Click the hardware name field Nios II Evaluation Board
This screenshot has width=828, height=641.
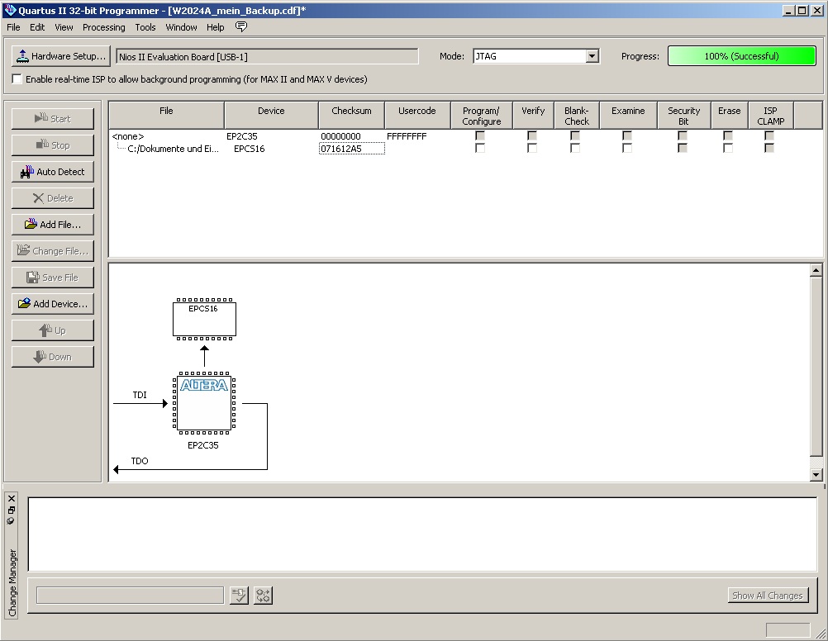click(267, 56)
